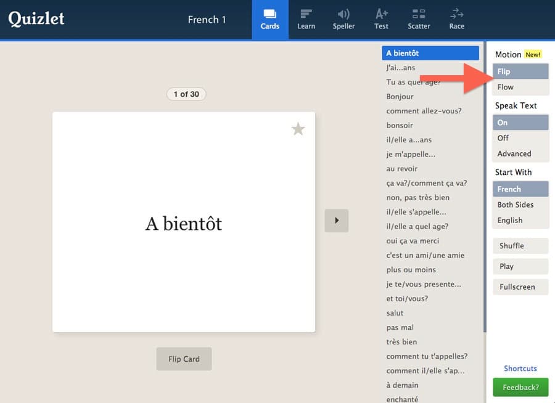Select 'comment tu t'appelles?' term

click(x=430, y=357)
